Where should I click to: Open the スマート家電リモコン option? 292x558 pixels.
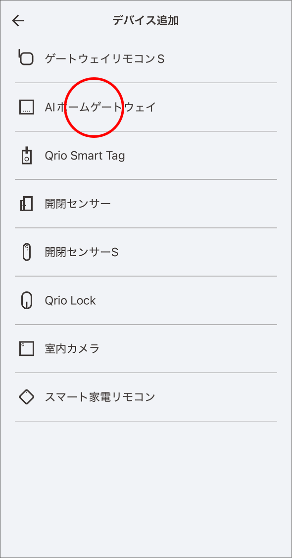pyautogui.click(x=146, y=397)
